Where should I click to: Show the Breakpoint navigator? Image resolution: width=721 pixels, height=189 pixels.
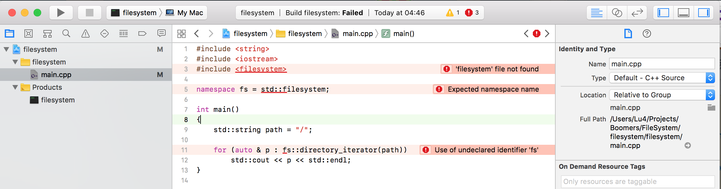[142, 34]
